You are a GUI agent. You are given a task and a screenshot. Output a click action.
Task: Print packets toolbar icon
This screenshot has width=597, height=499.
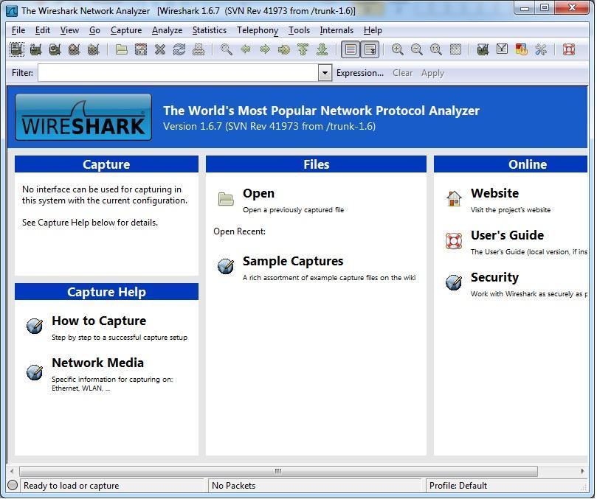tap(199, 49)
